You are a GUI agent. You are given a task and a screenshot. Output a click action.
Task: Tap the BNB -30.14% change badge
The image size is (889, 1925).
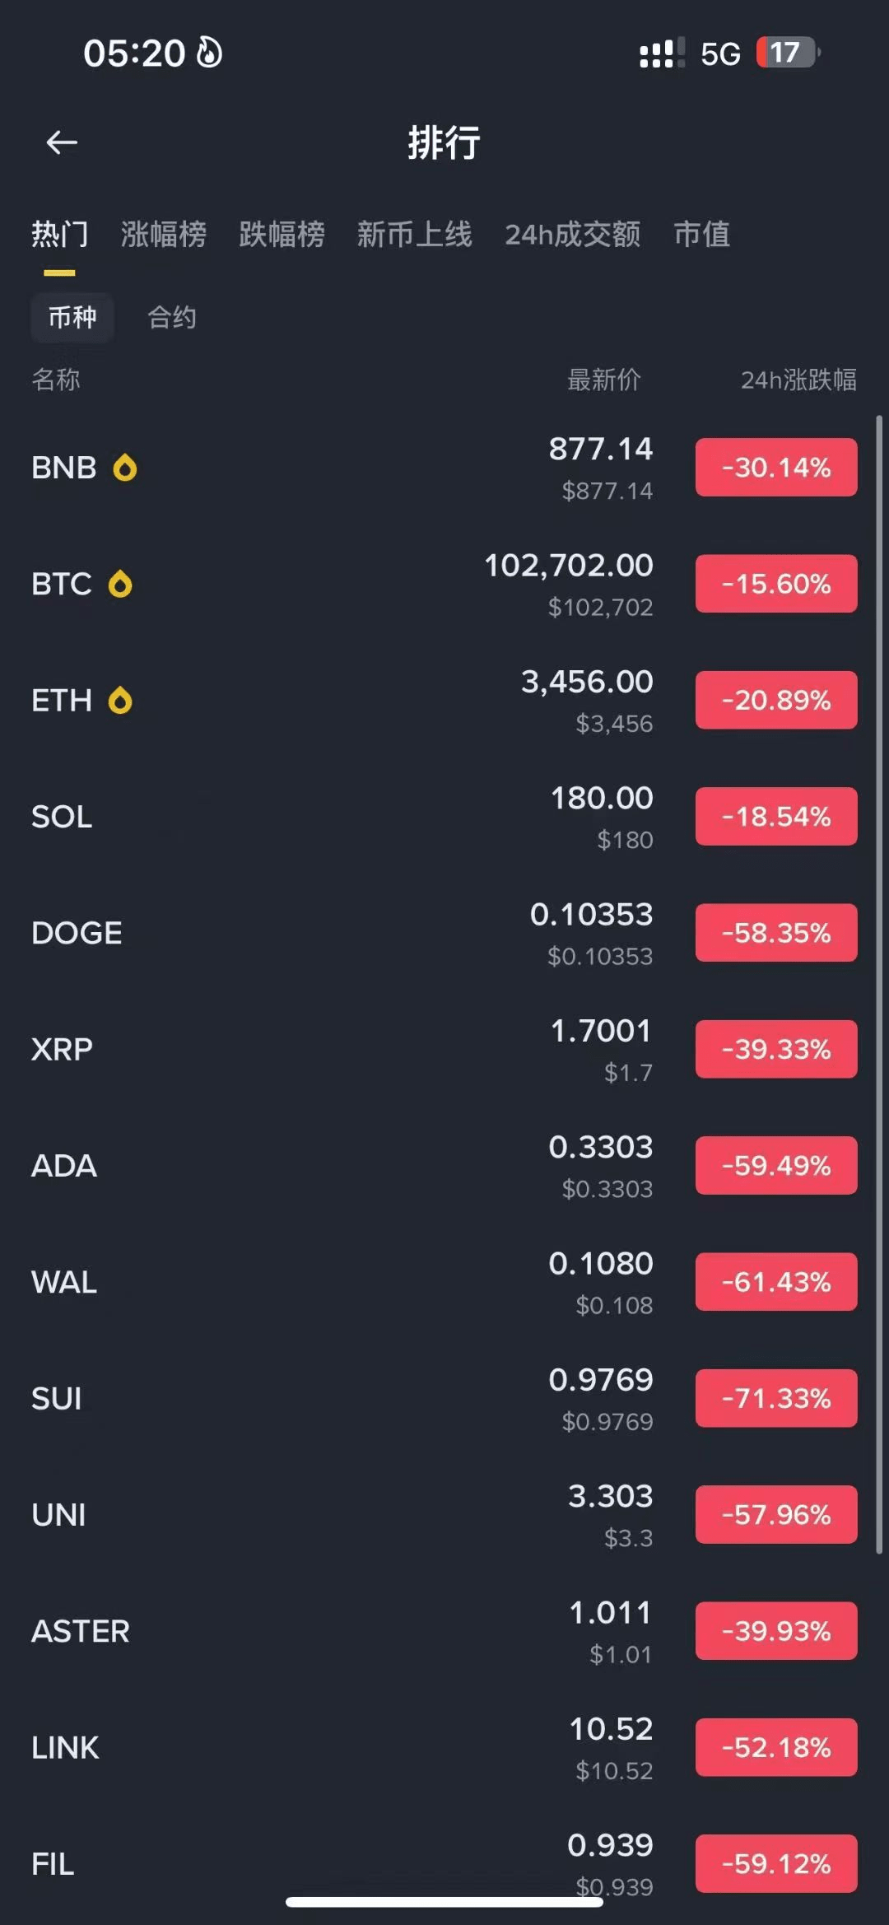click(x=775, y=468)
